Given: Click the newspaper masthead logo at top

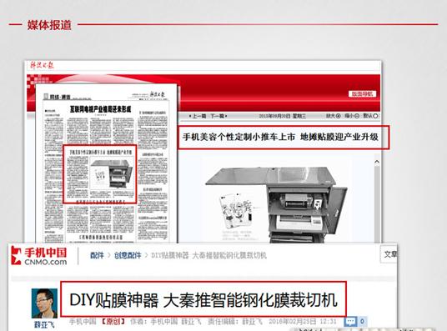Looking at the screenshot, I should 42,65.
